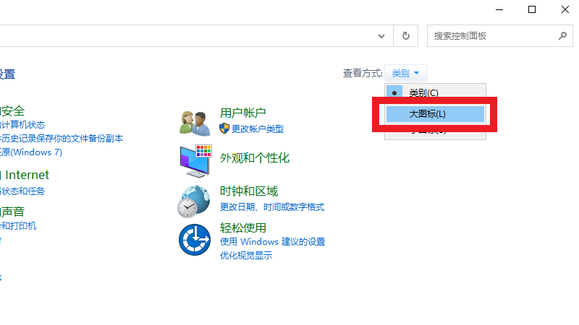This screenshot has height=325, width=579.
Task: Click 使用 Windows 建议的设置 link
Action: pos(272,241)
